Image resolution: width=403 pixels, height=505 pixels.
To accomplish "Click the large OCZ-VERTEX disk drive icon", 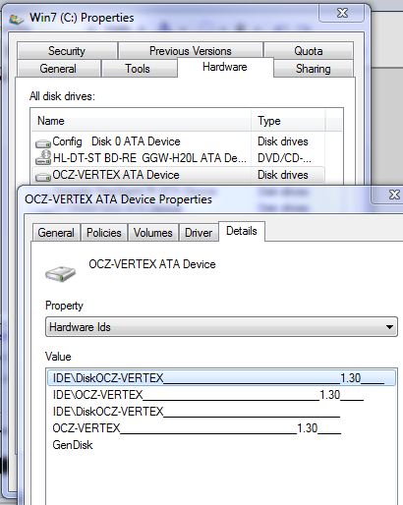I will coord(60,273).
